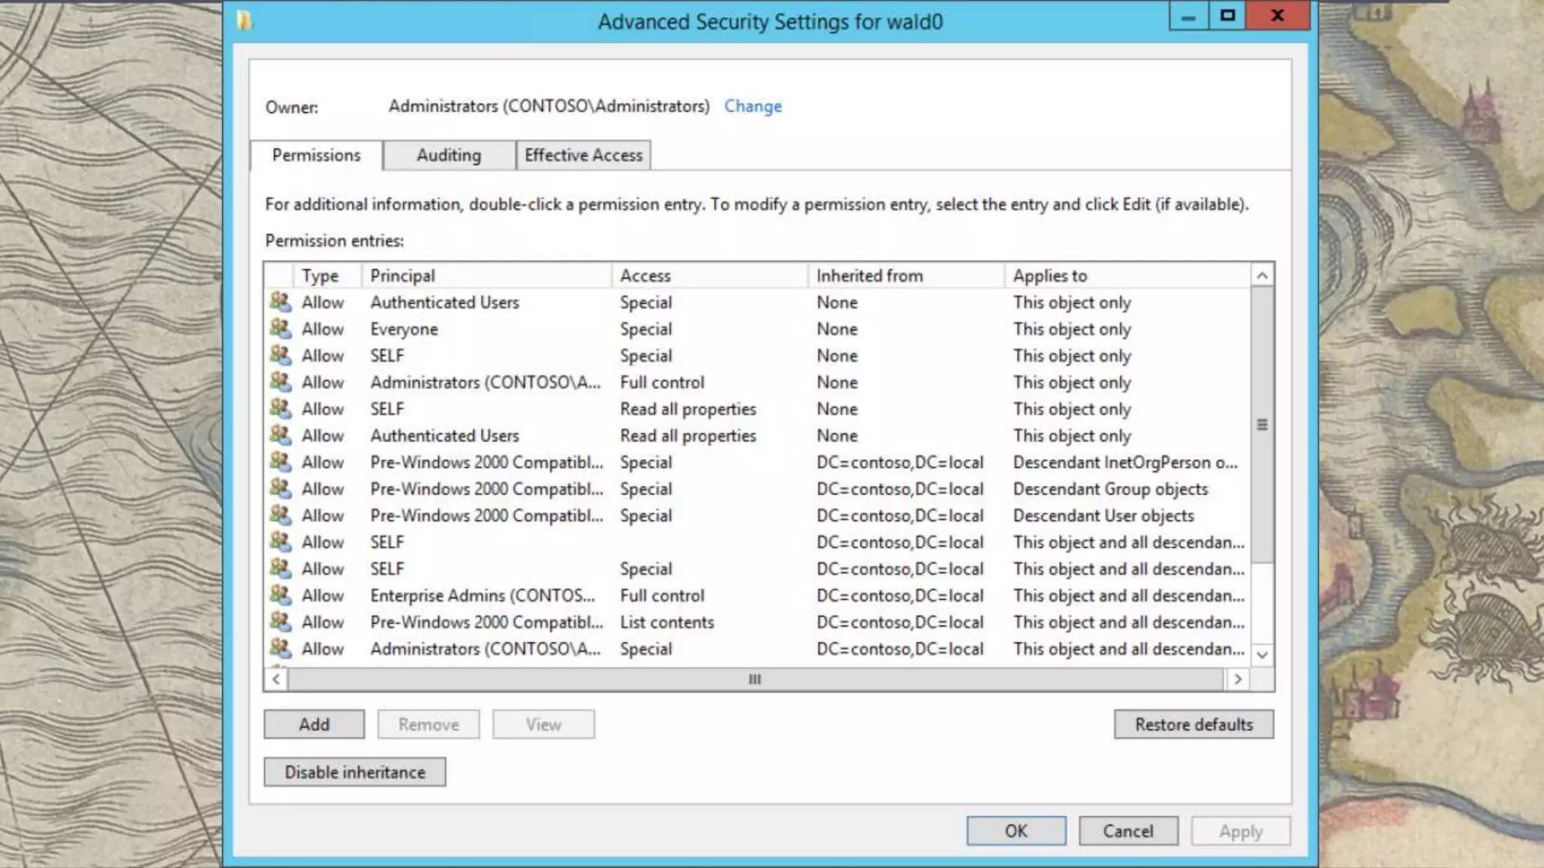This screenshot has width=1544, height=868.
Task: Click the icon of Descendant Group objects row
Action: [280, 488]
